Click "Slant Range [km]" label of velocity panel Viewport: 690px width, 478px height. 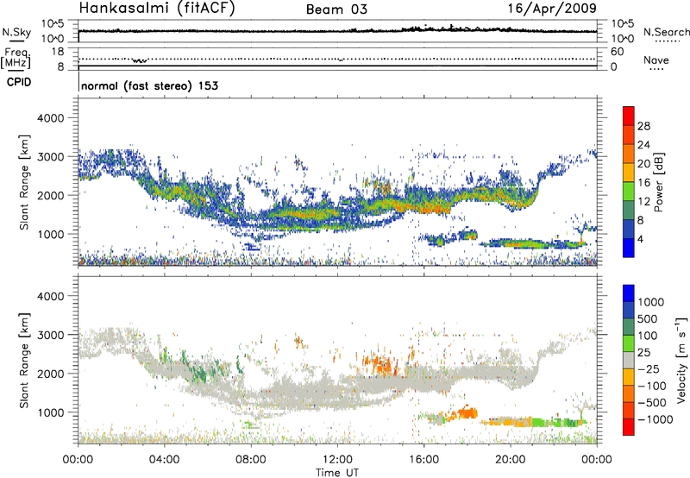pyautogui.click(x=24, y=361)
